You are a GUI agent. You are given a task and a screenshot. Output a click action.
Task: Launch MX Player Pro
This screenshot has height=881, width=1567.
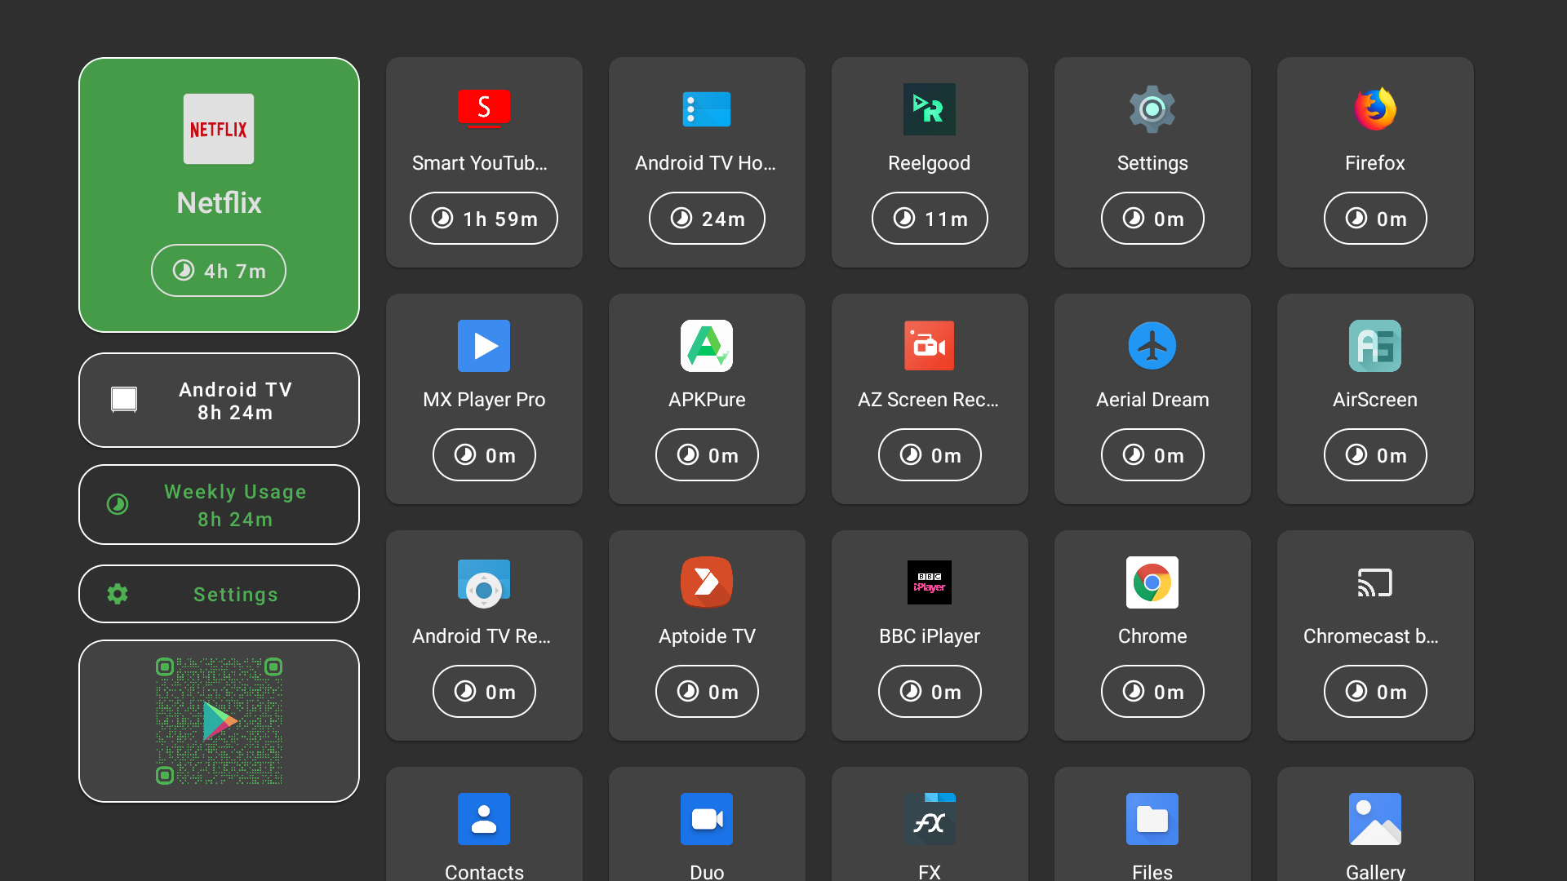pyautogui.click(x=482, y=399)
